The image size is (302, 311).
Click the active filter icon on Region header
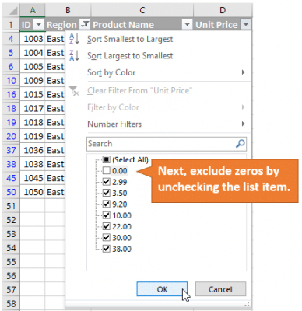85,25
